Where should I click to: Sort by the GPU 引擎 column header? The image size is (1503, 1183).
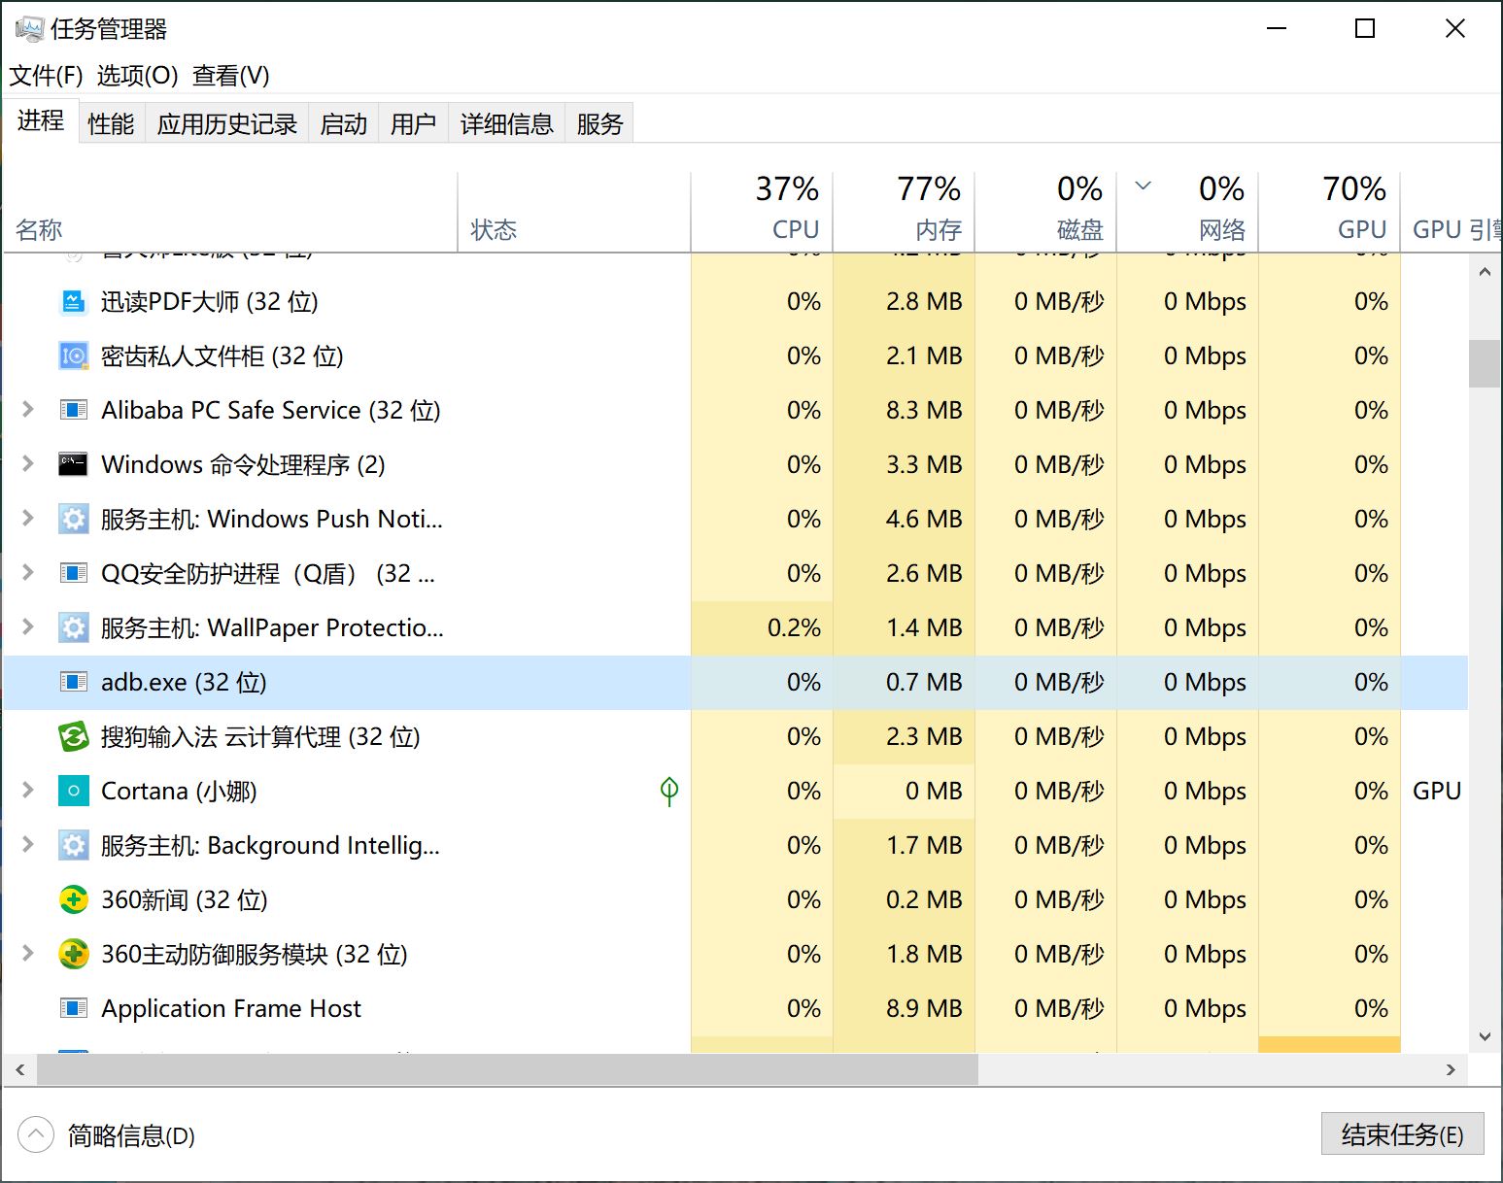(1452, 212)
